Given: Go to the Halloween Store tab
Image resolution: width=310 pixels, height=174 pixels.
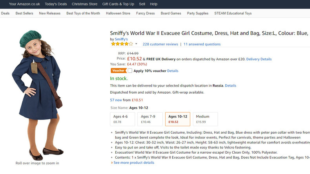Looking at the screenshot, I should (118, 13).
